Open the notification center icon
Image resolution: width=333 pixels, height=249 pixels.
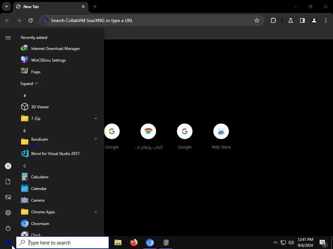tap(323, 243)
